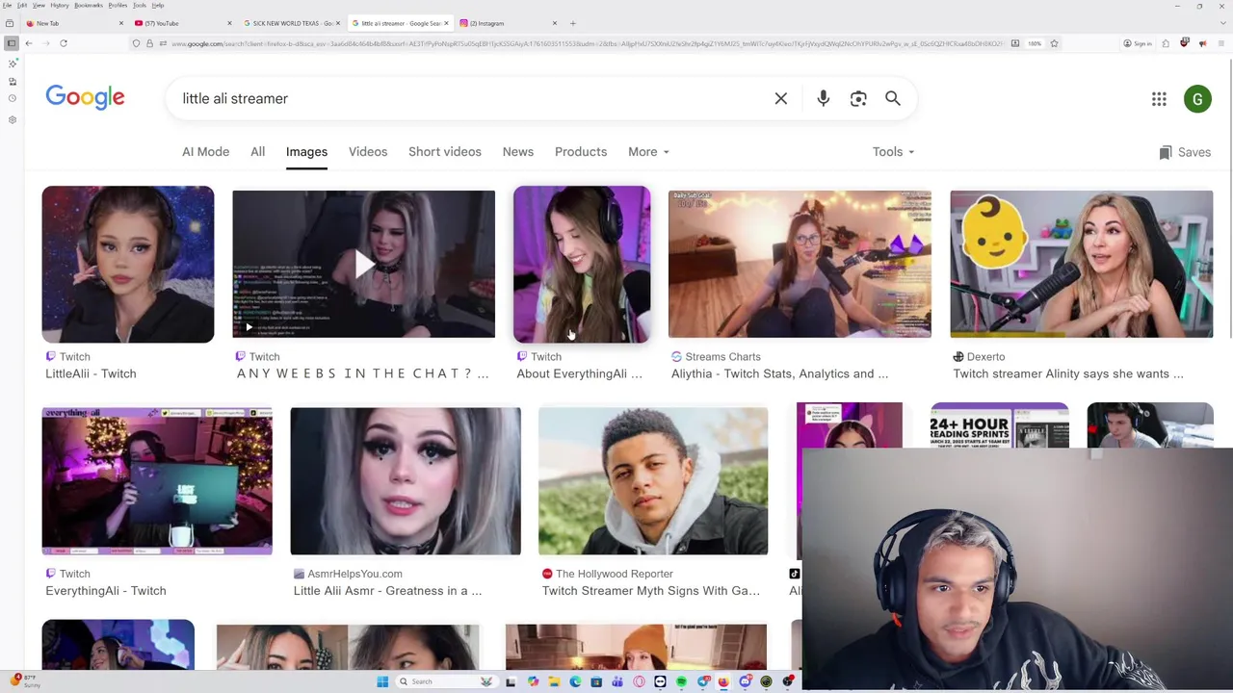
Task: Toggle the Firefox sidebar button
Action: click(x=12, y=43)
